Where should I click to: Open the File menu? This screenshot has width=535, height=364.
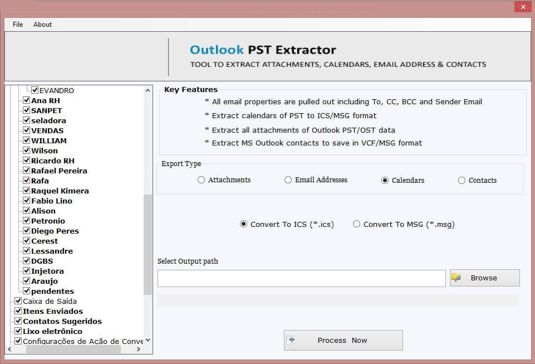pos(18,25)
